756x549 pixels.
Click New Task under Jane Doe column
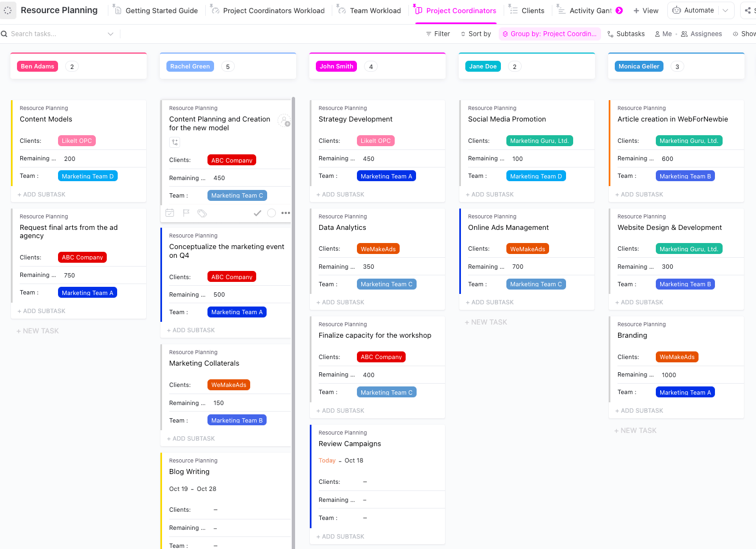(x=486, y=322)
